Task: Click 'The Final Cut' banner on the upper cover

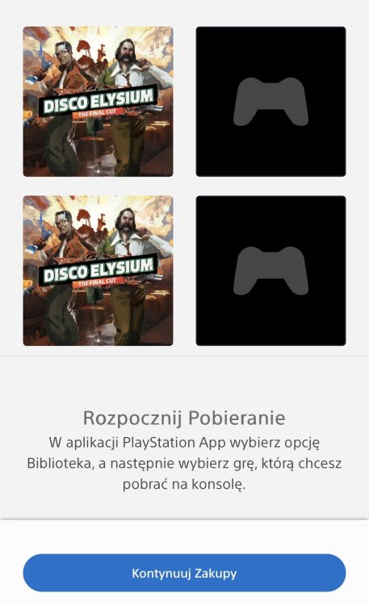Action: [x=97, y=113]
